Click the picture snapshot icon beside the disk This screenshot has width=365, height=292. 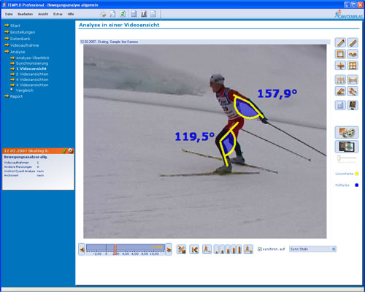pyautogui.click(x=353, y=105)
